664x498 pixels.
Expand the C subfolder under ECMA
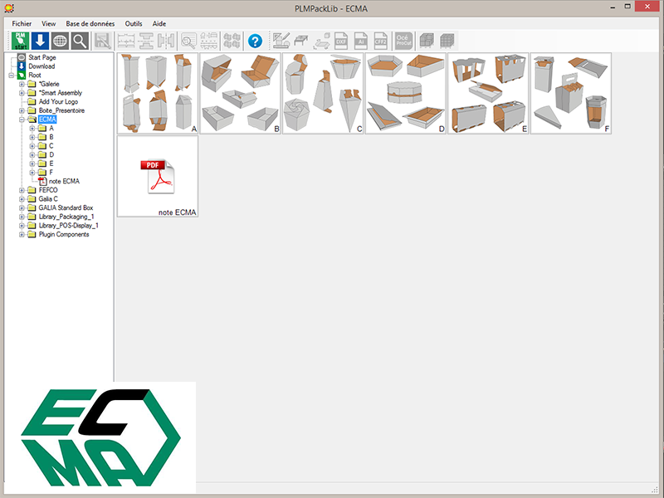pos(32,146)
